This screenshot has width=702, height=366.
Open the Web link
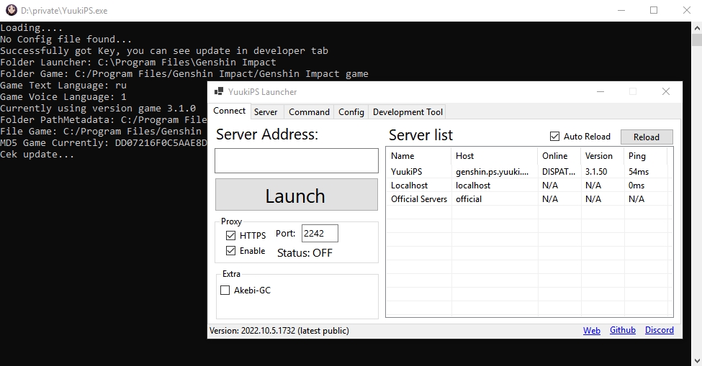click(591, 331)
